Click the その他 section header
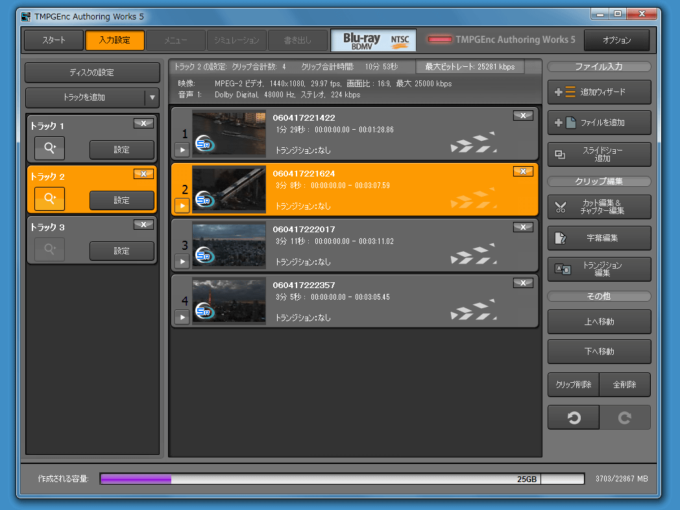This screenshot has height=510, width=680. [599, 296]
